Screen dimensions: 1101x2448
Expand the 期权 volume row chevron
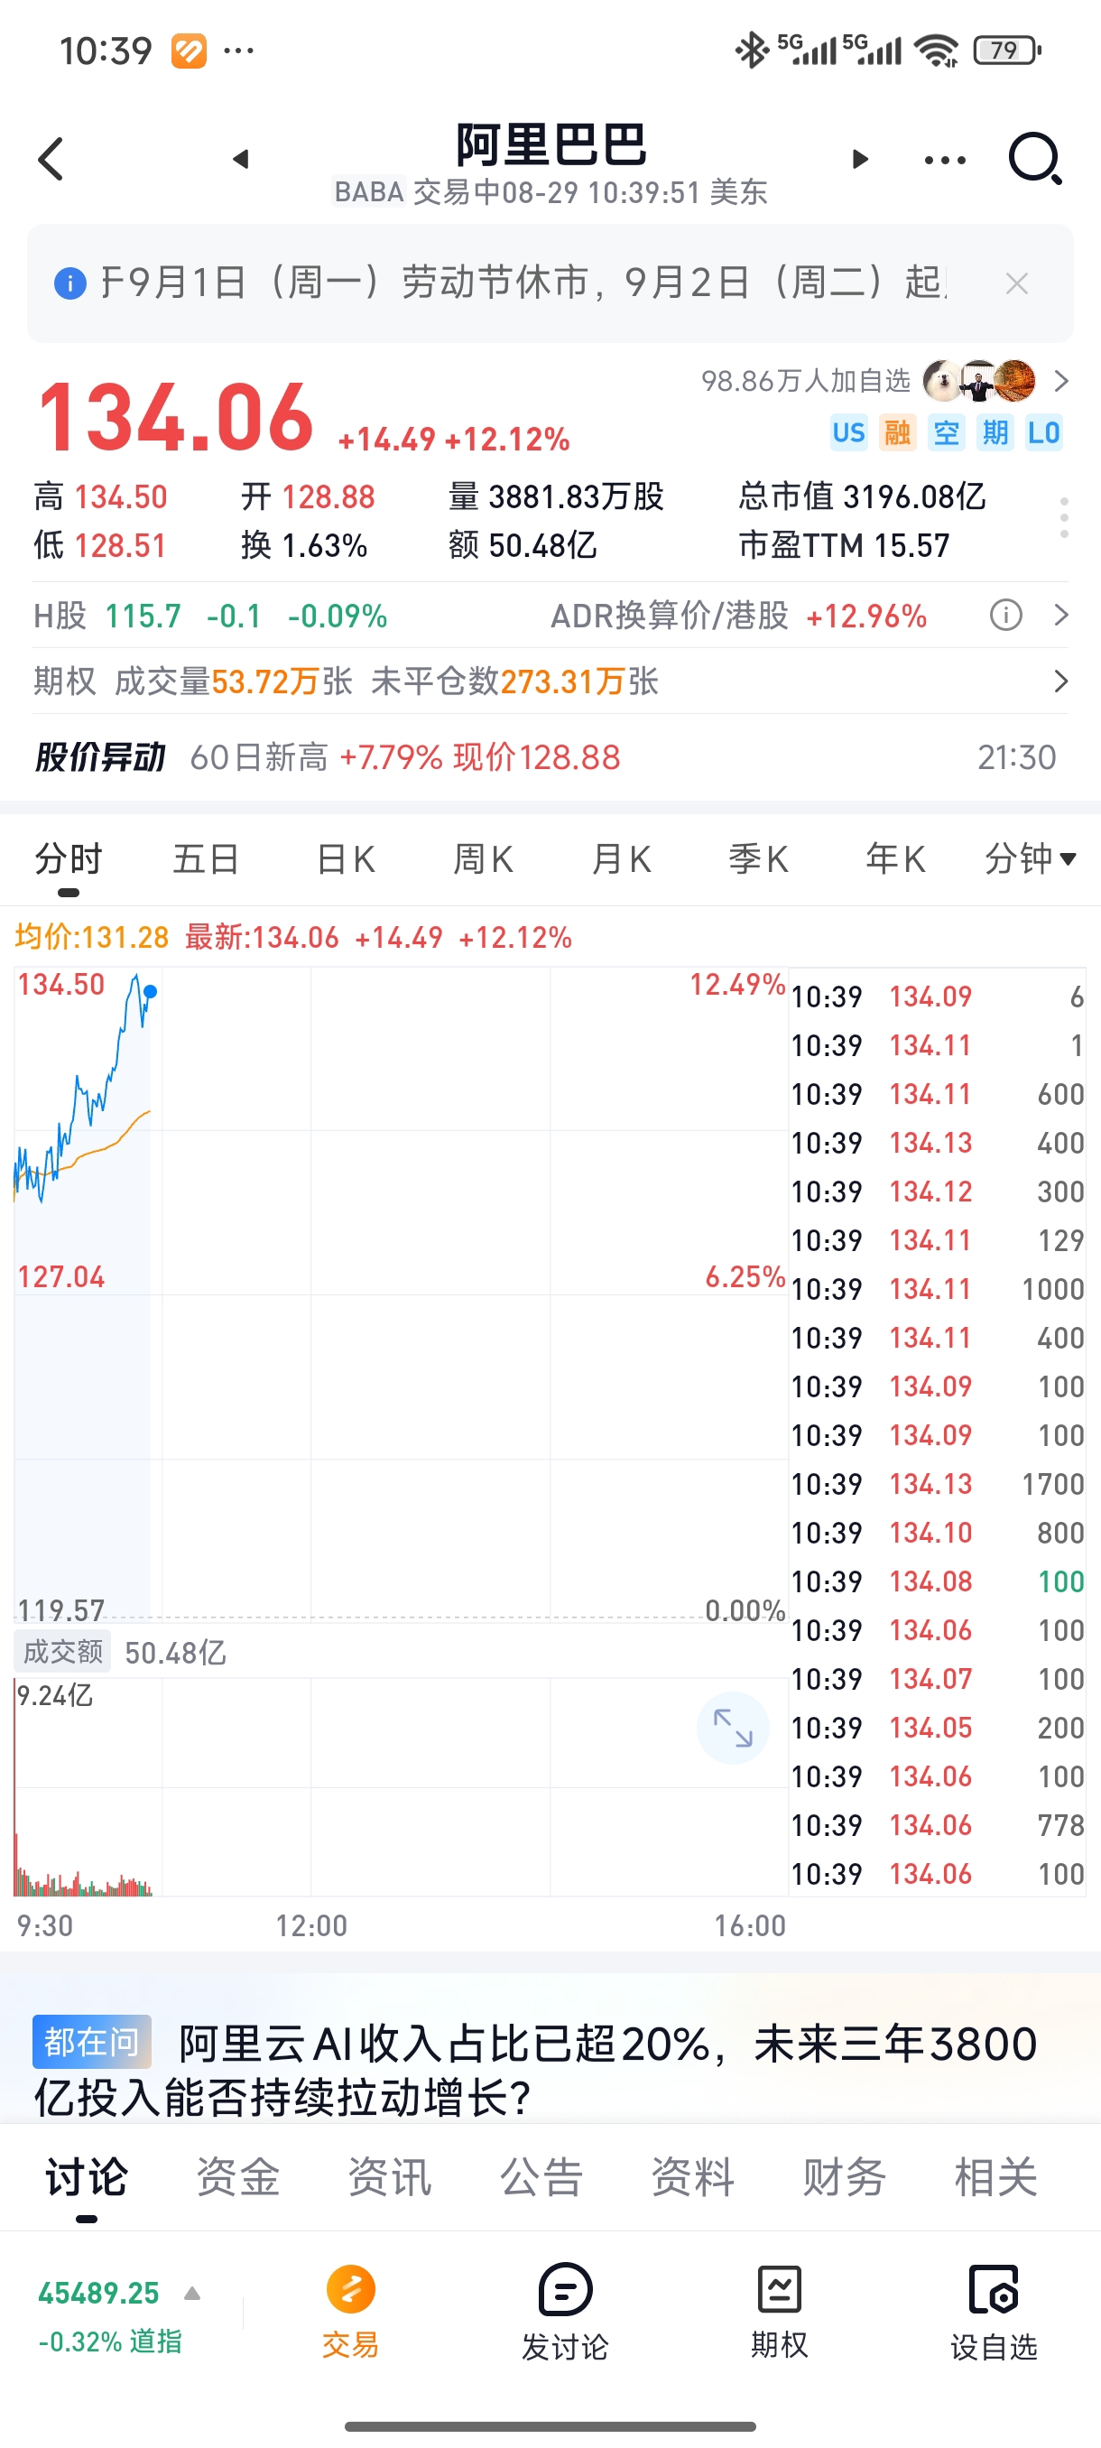coord(1061,682)
